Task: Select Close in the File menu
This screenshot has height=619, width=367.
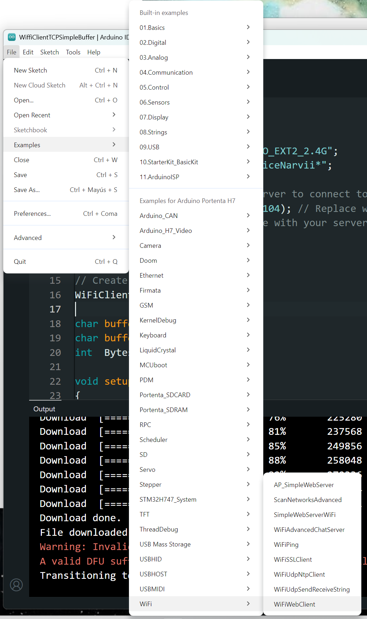Action: click(66, 160)
